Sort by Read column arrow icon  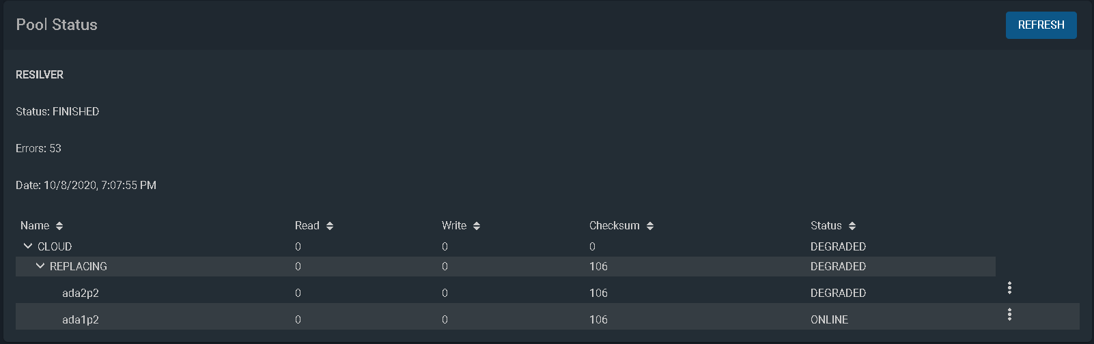(x=330, y=226)
